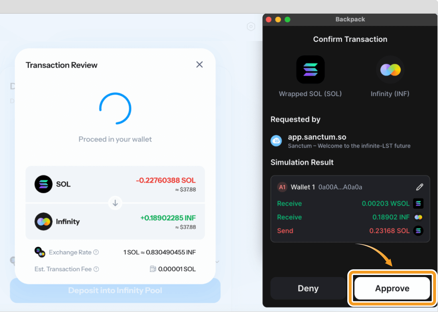The width and height of the screenshot is (438, 312).
Task: Edit Wallet 1 with the pencil icon
Action: coord(419,187)
